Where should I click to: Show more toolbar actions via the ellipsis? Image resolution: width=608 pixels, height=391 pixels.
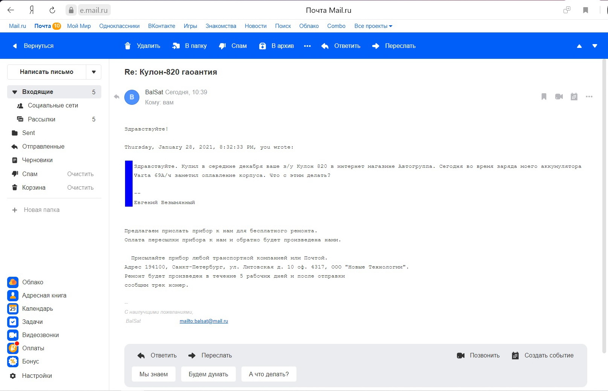[x=307, y=46]
